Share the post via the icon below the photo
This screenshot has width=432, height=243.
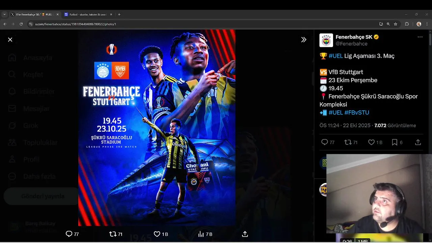pyautogui.click(x=245, y=234)
